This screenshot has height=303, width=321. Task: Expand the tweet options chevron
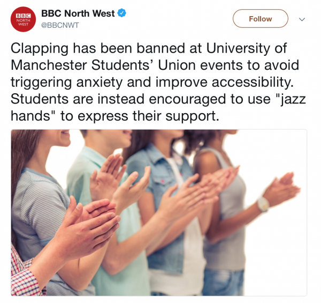[302, 19]
